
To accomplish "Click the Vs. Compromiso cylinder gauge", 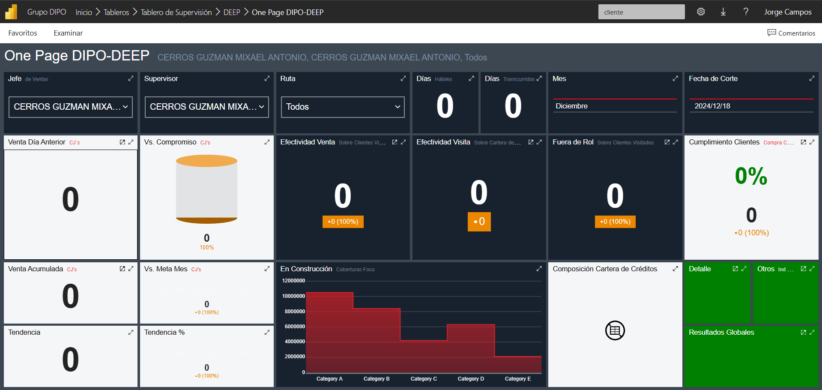I will (x=206, y=189).
